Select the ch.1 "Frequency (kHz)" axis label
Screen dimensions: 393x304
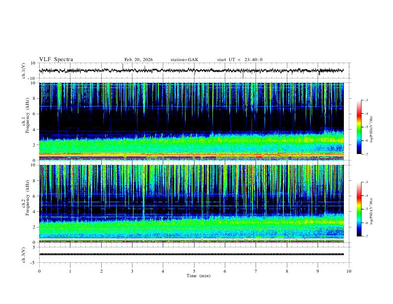click(x=27, y=115)
